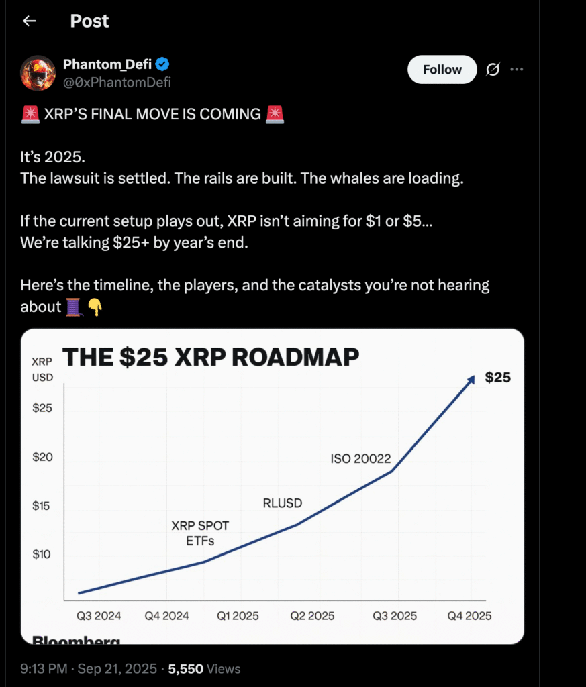Open the three-dot more options menu

click(516, 70)
